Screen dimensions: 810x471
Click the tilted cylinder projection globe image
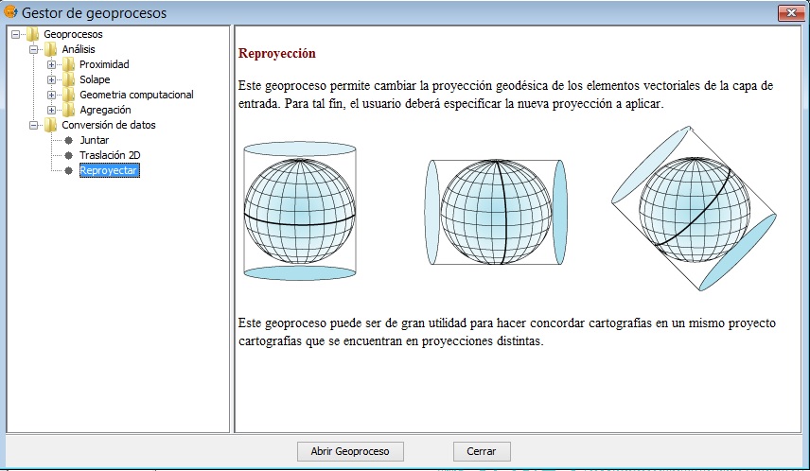tap(694, 208)
